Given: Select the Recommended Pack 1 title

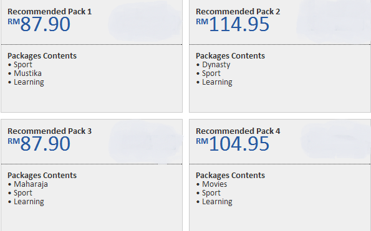Looking at the screenshot, I should (49, 12).
